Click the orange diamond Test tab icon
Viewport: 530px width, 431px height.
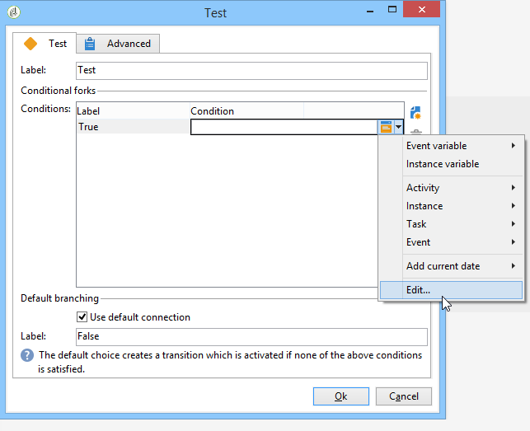tap(30, 44)
